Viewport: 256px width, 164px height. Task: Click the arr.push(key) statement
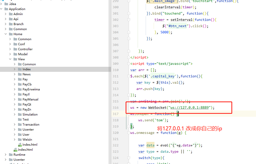[150, 89]
